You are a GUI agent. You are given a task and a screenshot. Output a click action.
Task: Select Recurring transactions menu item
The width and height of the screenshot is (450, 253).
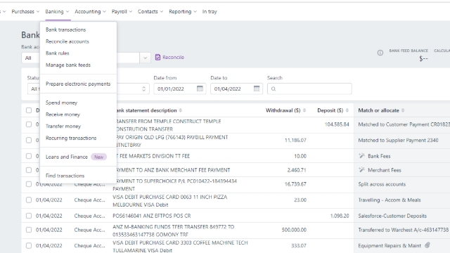[71, 138]
